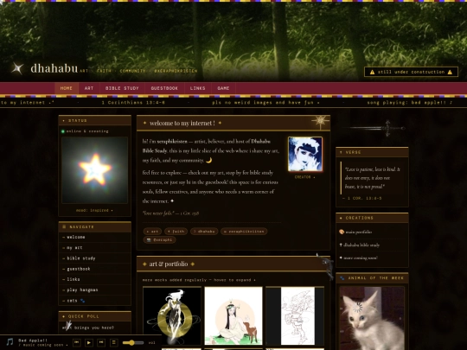Click the online & creating status text

click(87, 131)
